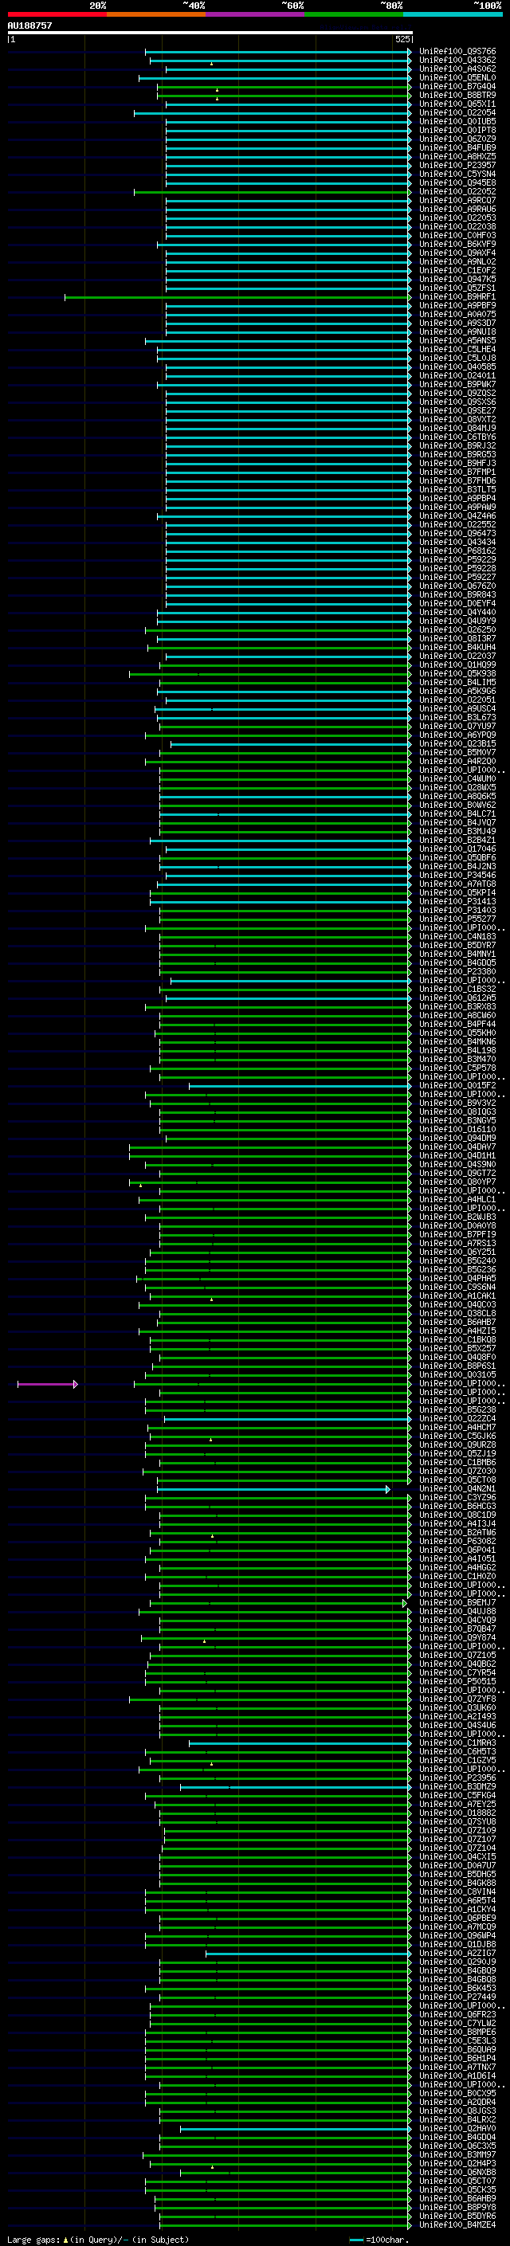The height and width of the screenshot is (2246, 510).
Task: Click the UniRef100_B5DYR6 label
Action: (457, 2217)
